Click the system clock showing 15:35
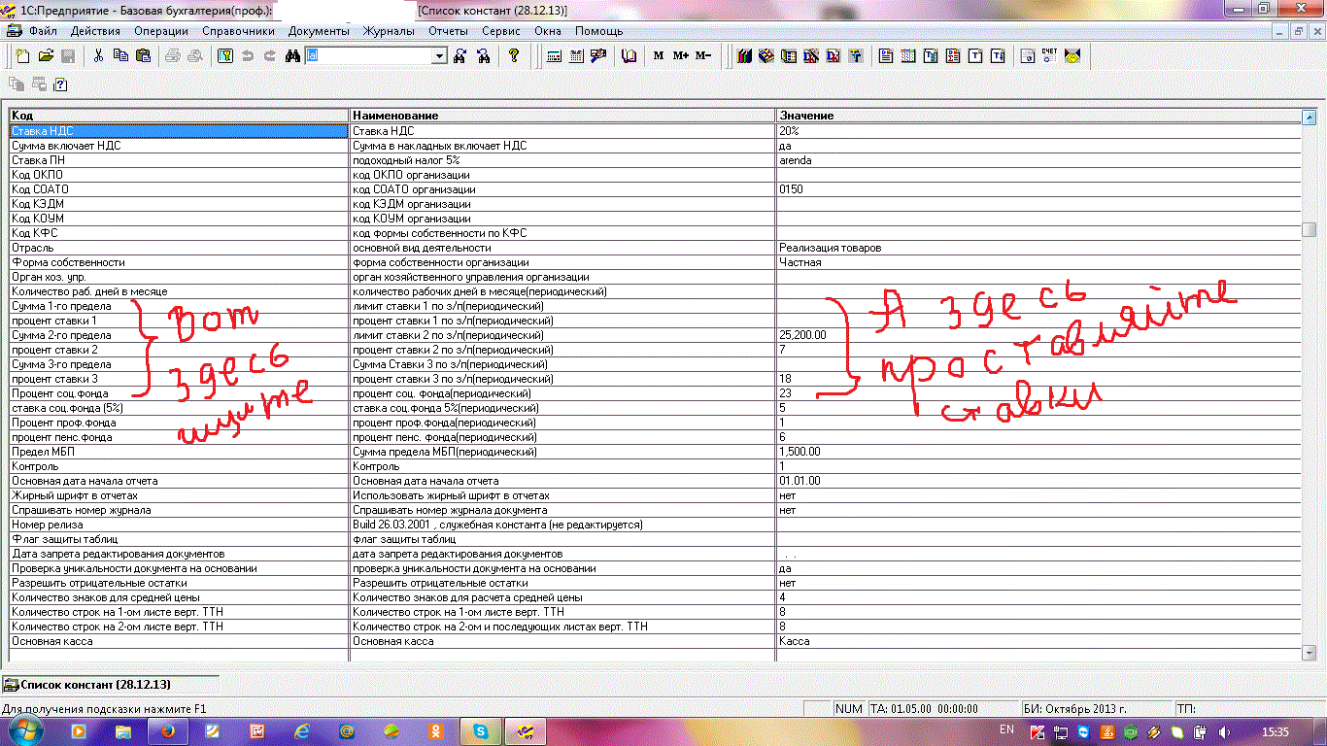The width and height of the screenshot is (1327, 746). coord(1274,730)
